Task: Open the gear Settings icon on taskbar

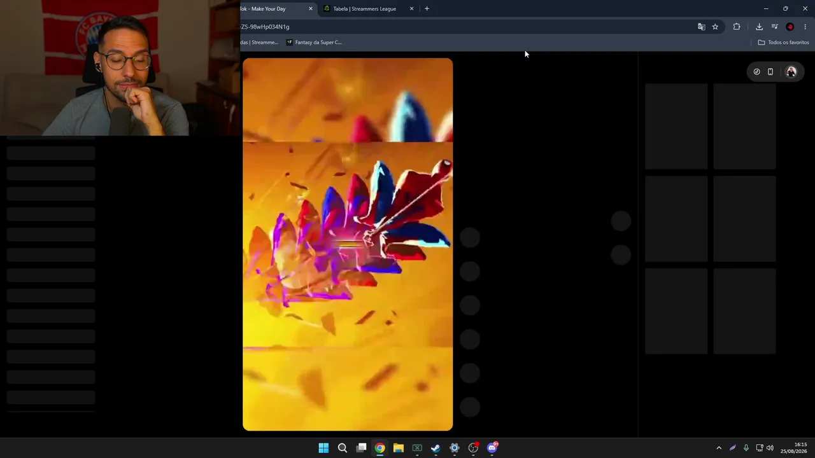Action: [x=455, y=448]
